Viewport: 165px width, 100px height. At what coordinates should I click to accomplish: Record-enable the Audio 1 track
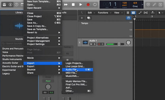point(99,44)
